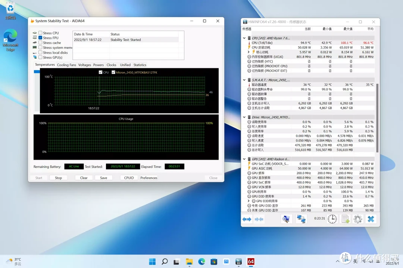Click AIDA64 flame title bar icon
The width and height of the screenshot is (403, 268).
(32, 21)
